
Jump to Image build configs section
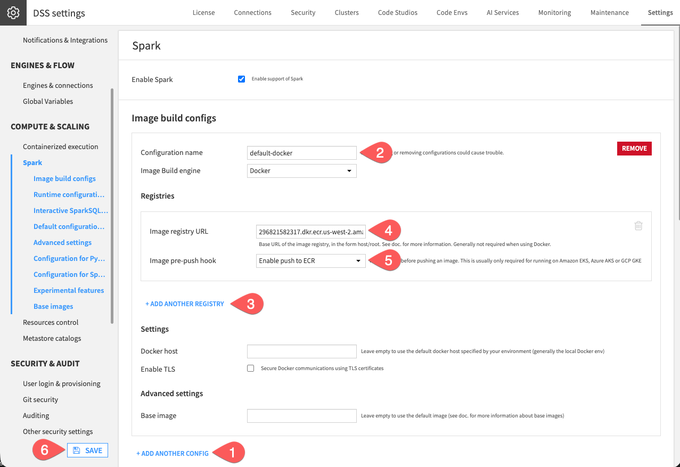pyautogui.click(x=64, y=178)
